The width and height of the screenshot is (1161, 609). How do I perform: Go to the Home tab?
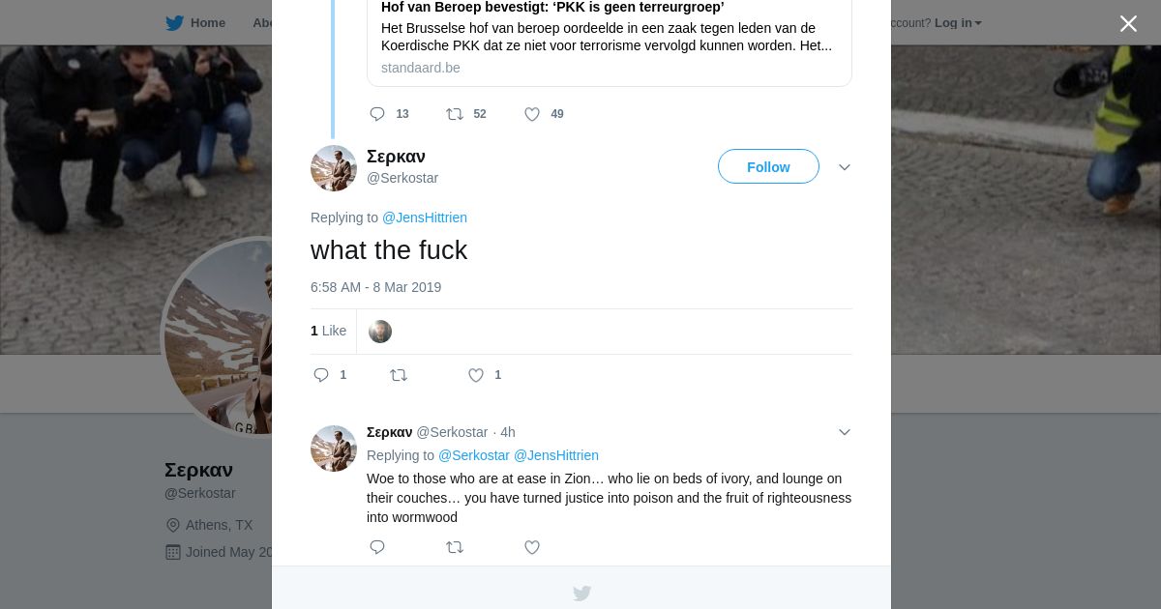click(196, 22)
